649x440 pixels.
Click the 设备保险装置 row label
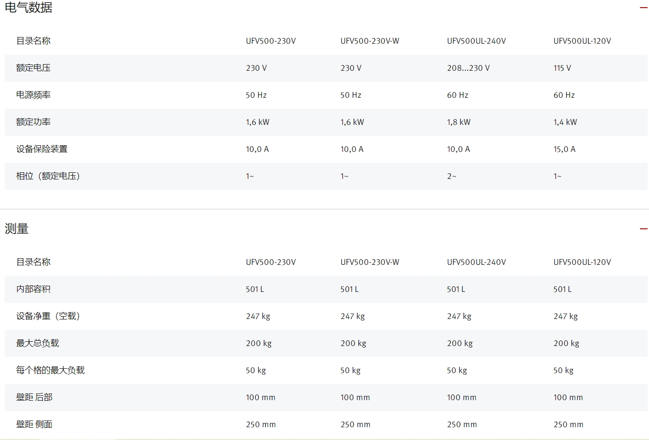tap(42, 149)
